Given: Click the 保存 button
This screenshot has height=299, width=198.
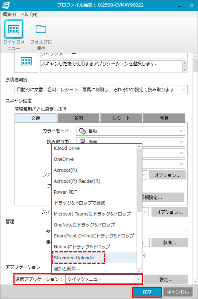Looking at the screenshot, I should [147, 292].
